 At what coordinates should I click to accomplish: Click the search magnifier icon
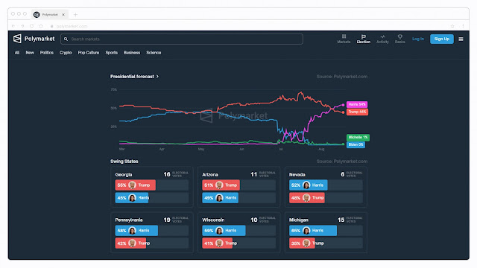(x=66, y=39)
